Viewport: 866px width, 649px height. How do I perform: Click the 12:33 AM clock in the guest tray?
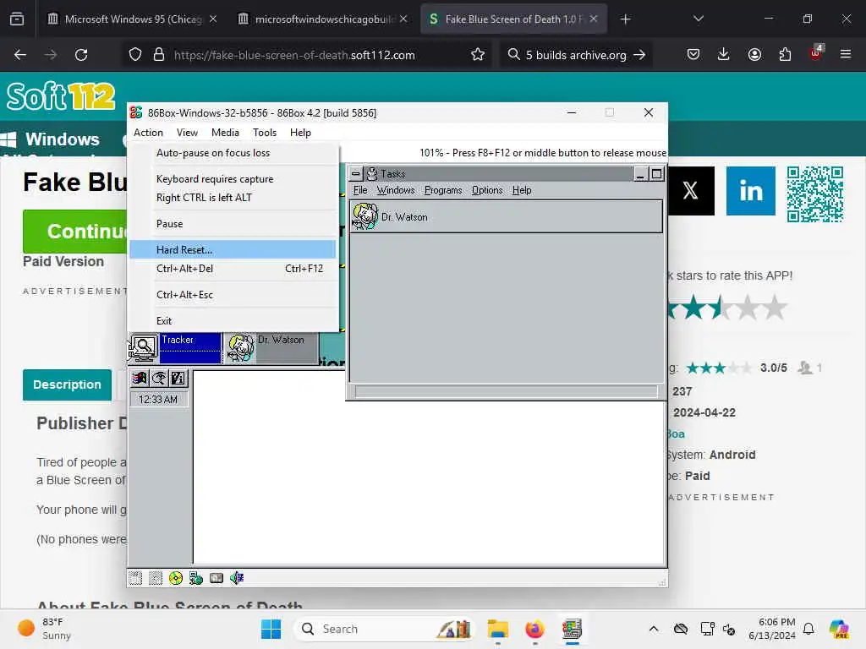click(158, 399)
